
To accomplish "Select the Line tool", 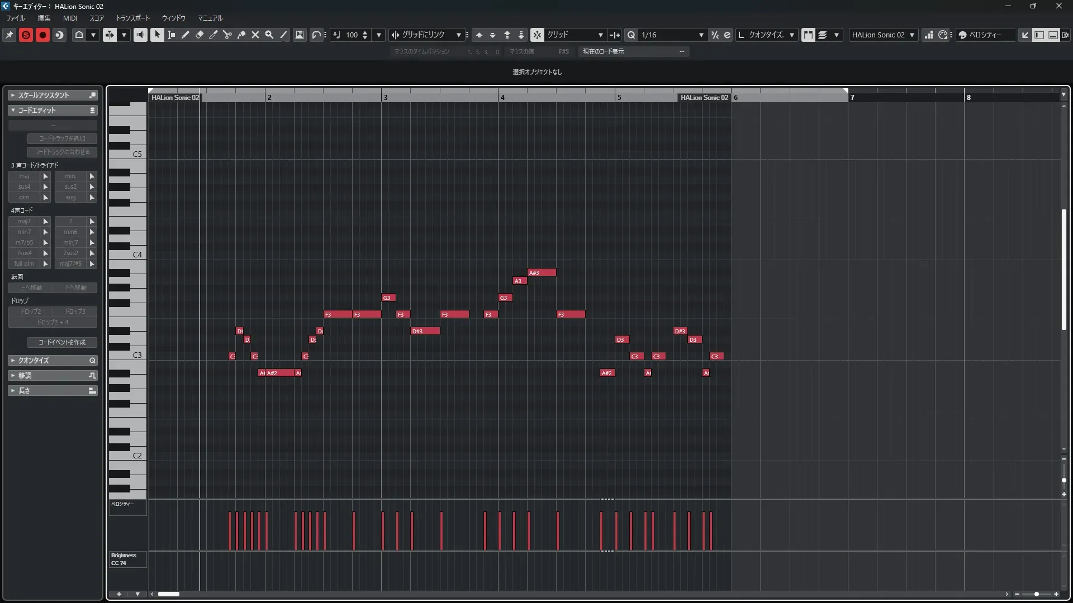I will point(284,35).
